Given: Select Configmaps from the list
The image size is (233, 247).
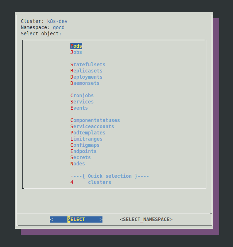Looking at the screenshot, I should (85, 145).
